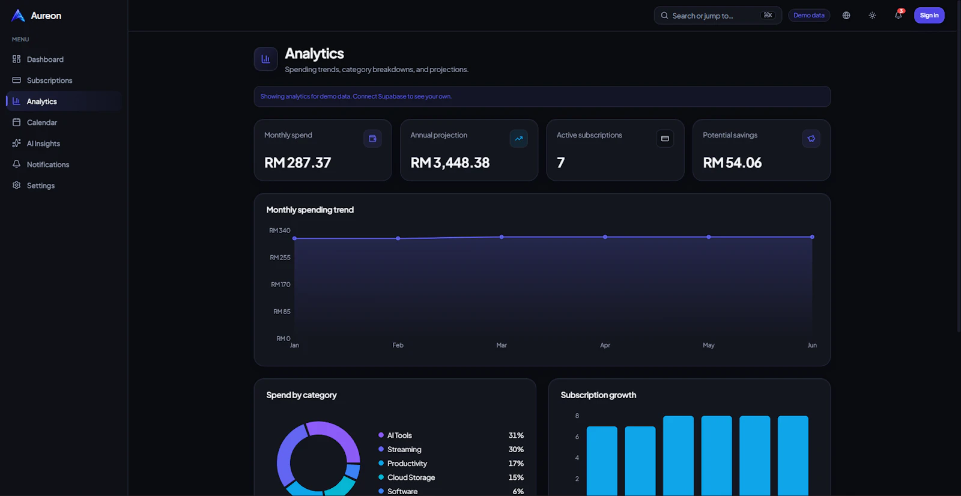Click the Cloud Storage legend entry

tap(451, 477)
